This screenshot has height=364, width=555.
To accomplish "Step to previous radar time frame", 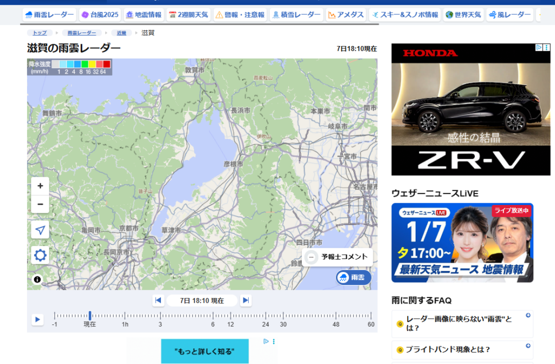I will tap(158, 300).
